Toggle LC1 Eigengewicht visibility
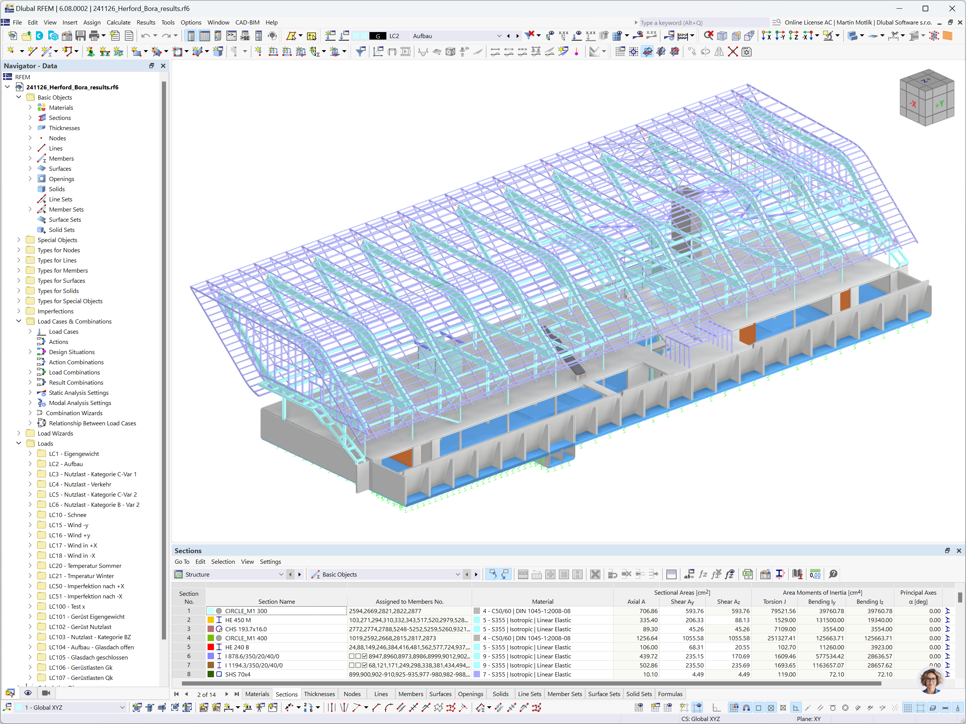Image resolution: width=966 pixels, height=724 pixels. (38, 454)
